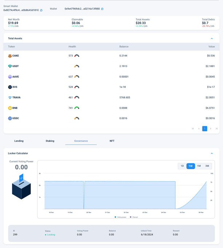223x248 pixels.
Task: Click TRAVA balance 5768.605
Action: tap(125, 98)
